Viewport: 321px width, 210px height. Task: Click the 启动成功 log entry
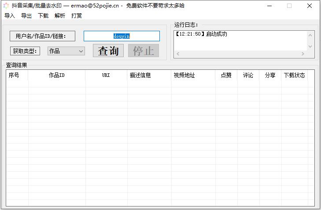pyautogui.click(x=201, y=34)
